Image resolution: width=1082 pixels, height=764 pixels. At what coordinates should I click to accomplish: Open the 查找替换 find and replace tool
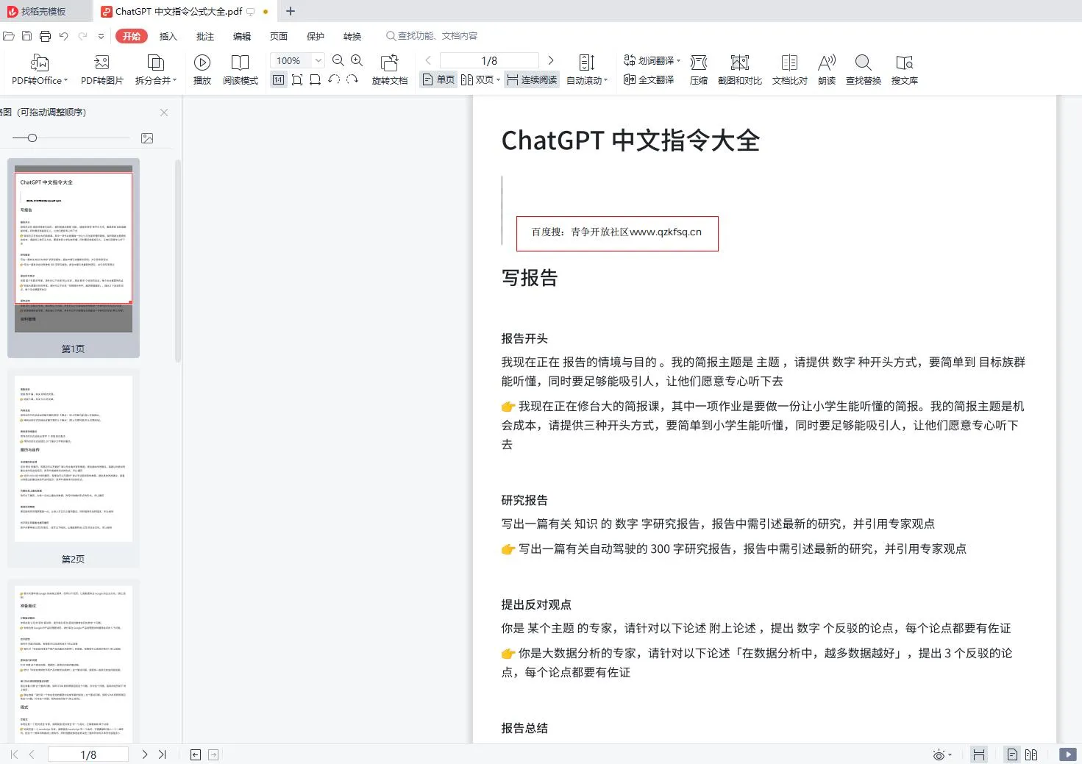coord(864,70)
